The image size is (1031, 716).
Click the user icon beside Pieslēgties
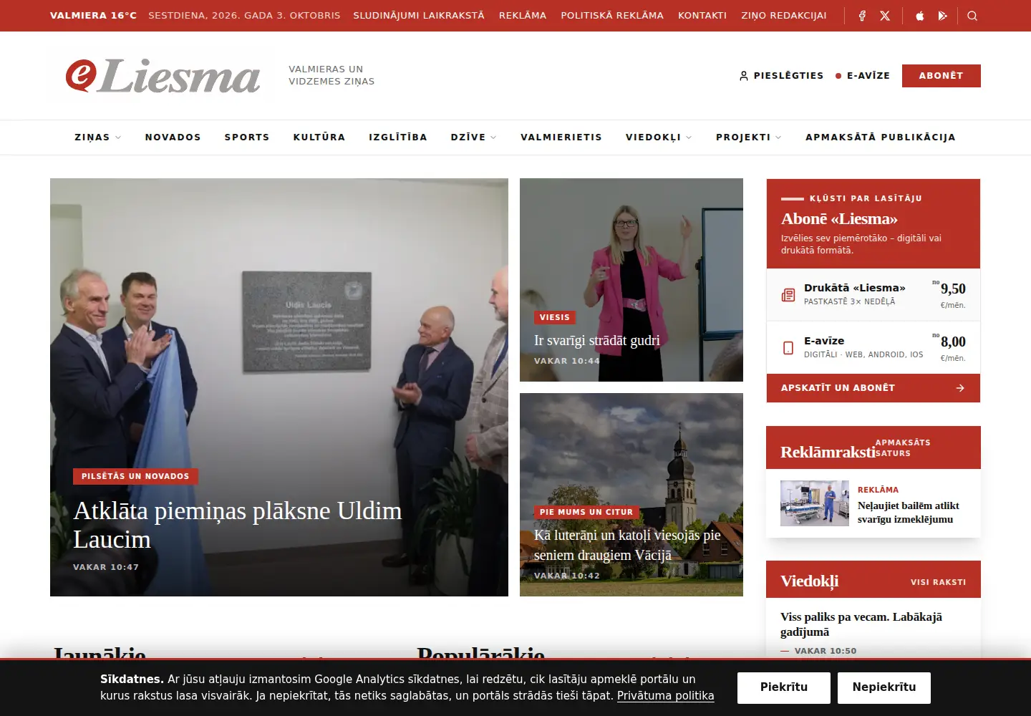point(744,76)
